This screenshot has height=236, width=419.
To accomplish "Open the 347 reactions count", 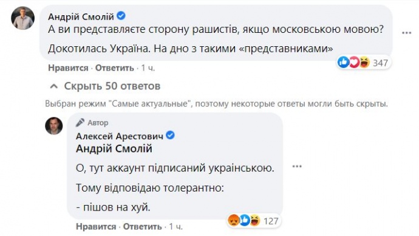I will [x=380, y=63].
